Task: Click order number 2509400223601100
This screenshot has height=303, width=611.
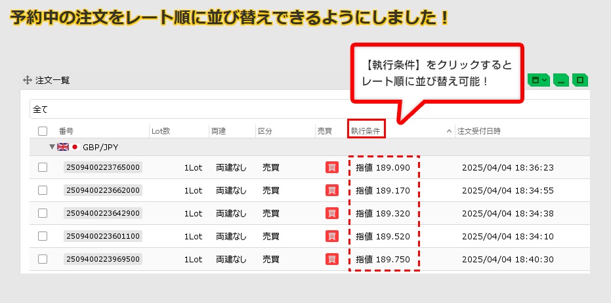Action: (103, 236)
